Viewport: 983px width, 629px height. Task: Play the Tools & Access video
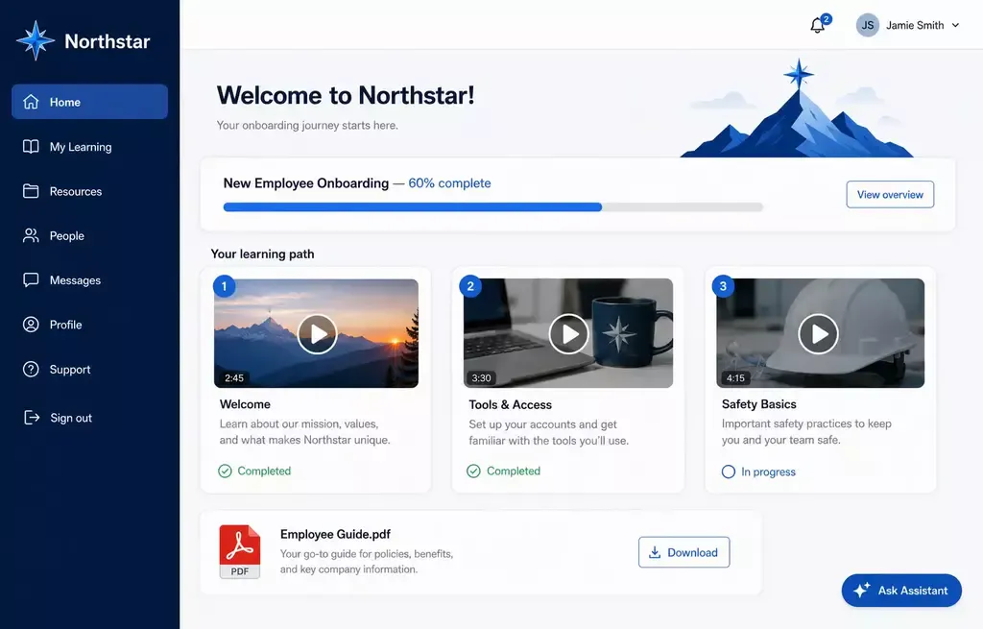point(568,333)
